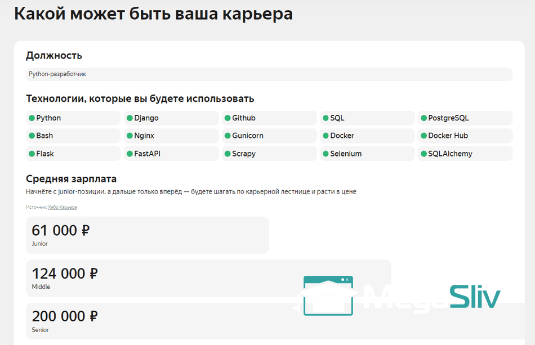Open the Хабр Карьера source link

(x=63, y=207)
